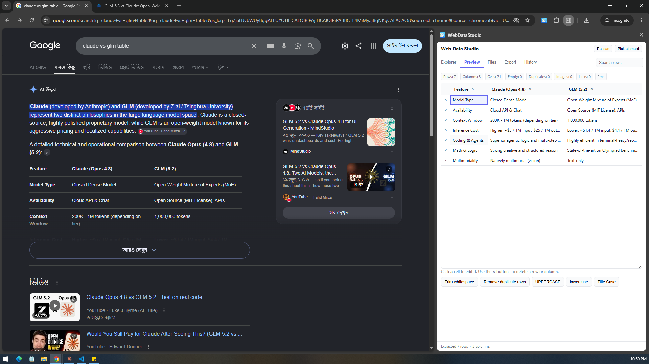
Task: Open the tab search dropdown arrow
Action: point(6,6)
